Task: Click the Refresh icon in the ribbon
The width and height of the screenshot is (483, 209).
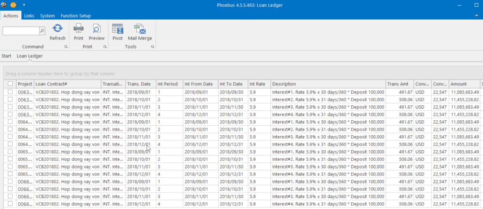Action: 58,28
